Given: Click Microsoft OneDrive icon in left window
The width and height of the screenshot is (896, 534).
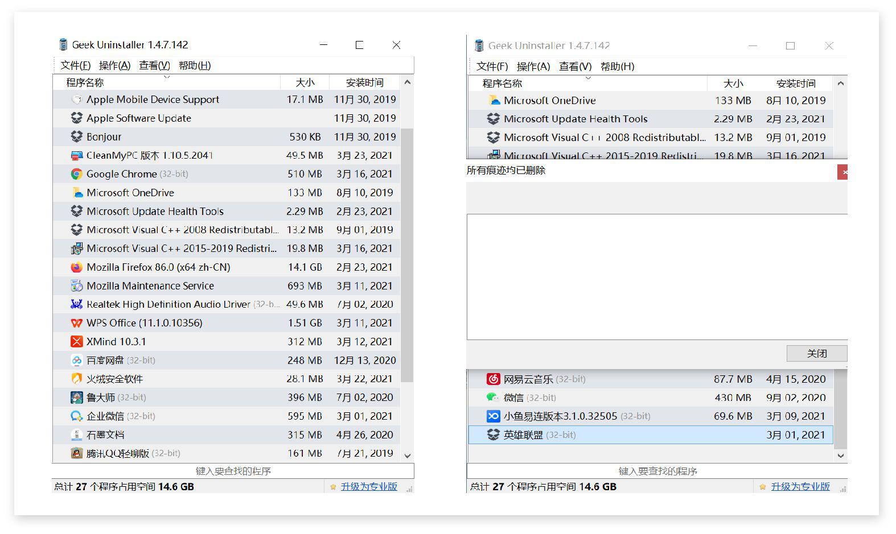Looking at the screenshot, I should [x=76, y=193].
